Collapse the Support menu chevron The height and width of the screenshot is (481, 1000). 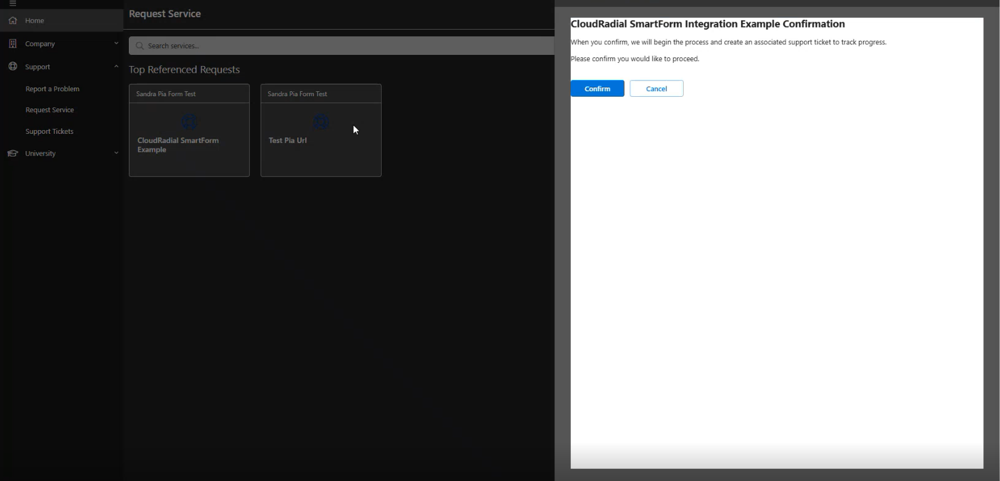coord(116,66)
